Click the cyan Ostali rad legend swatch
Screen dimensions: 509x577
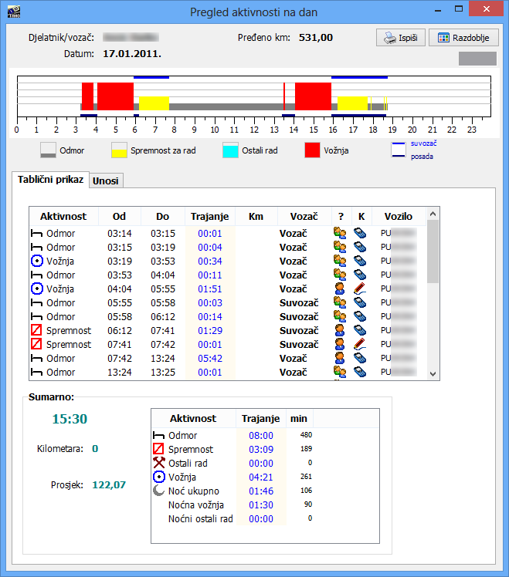[230, 150]
